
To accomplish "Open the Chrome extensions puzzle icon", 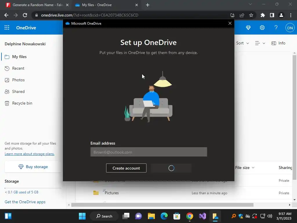I will click(262, 15).
